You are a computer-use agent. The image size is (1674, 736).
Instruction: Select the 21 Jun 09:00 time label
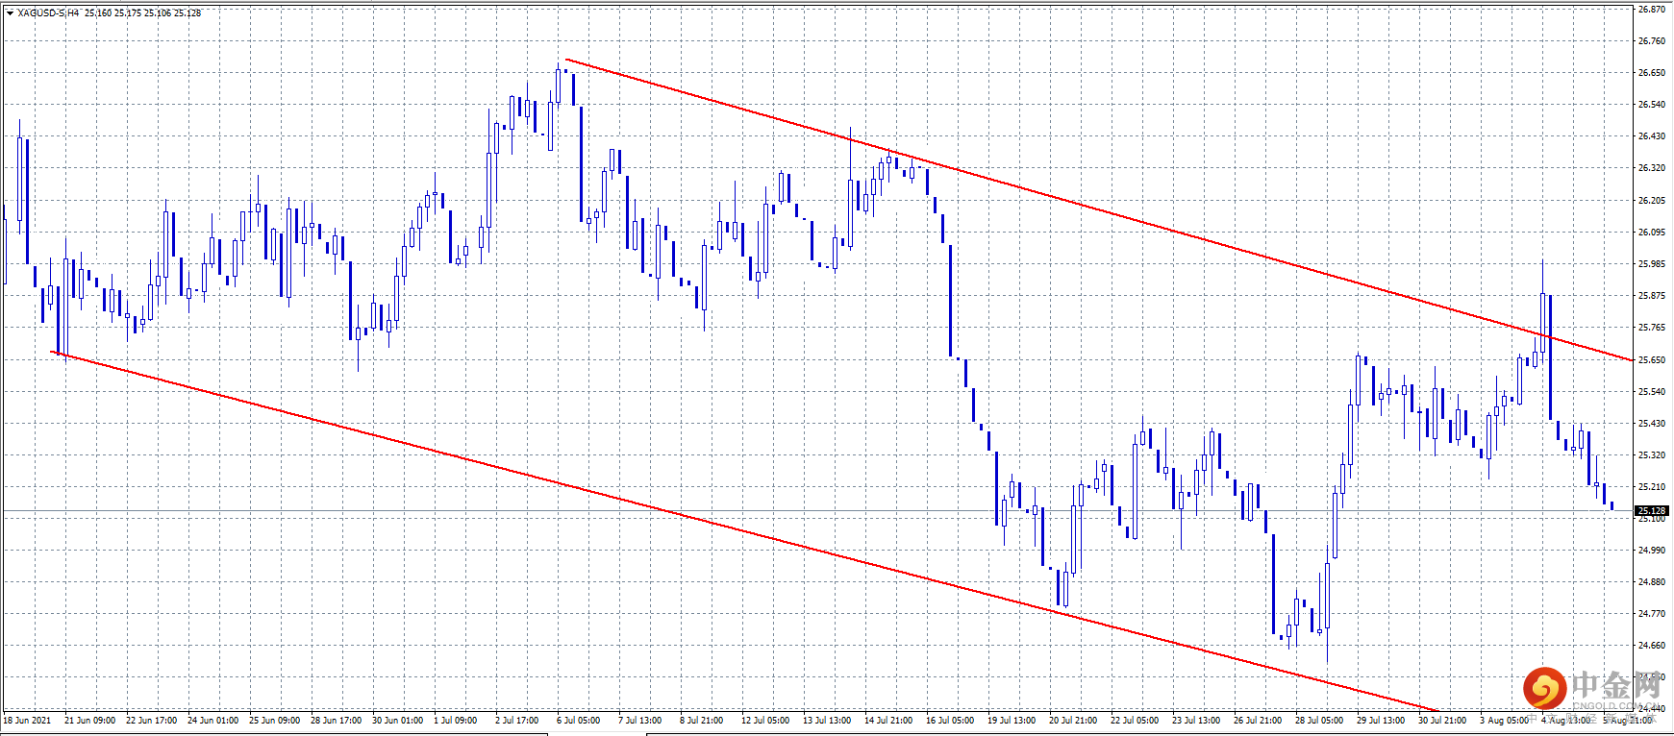[89, 721]
